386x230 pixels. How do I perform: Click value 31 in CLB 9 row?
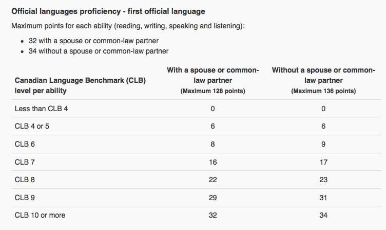tap(323, 198)
